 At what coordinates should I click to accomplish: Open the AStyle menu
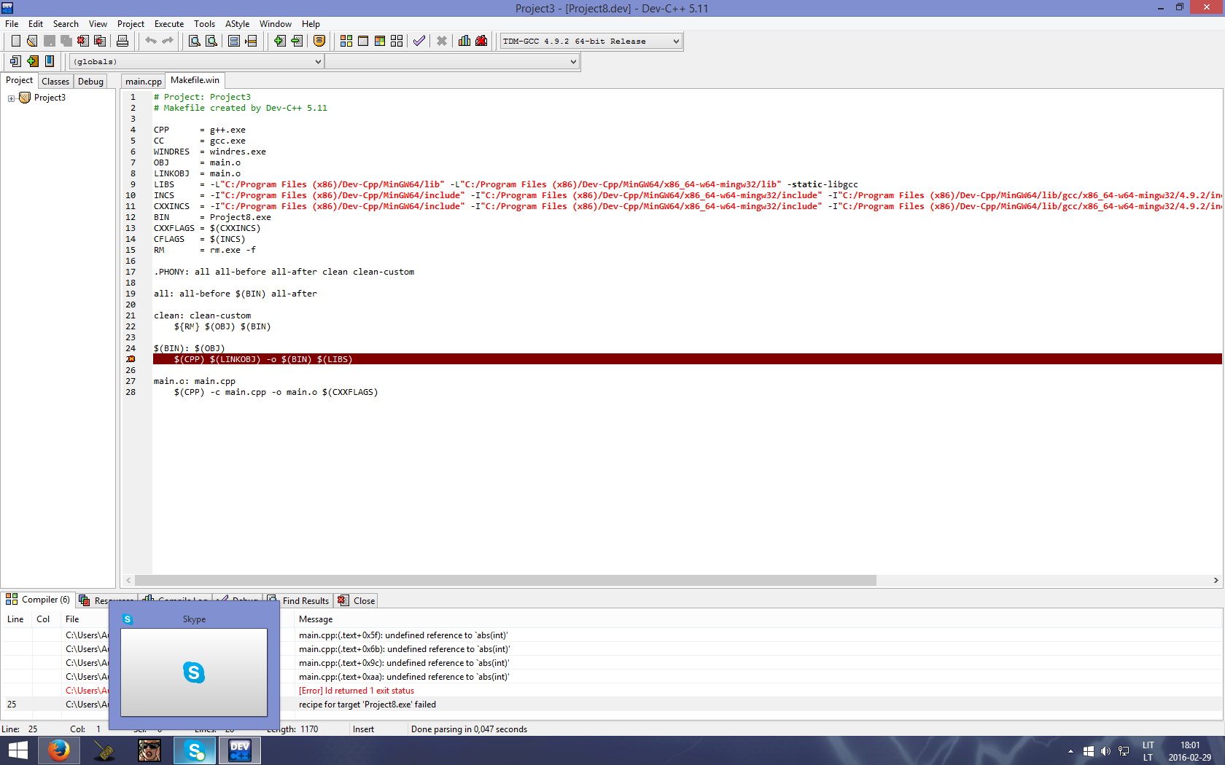click(237, 23)
